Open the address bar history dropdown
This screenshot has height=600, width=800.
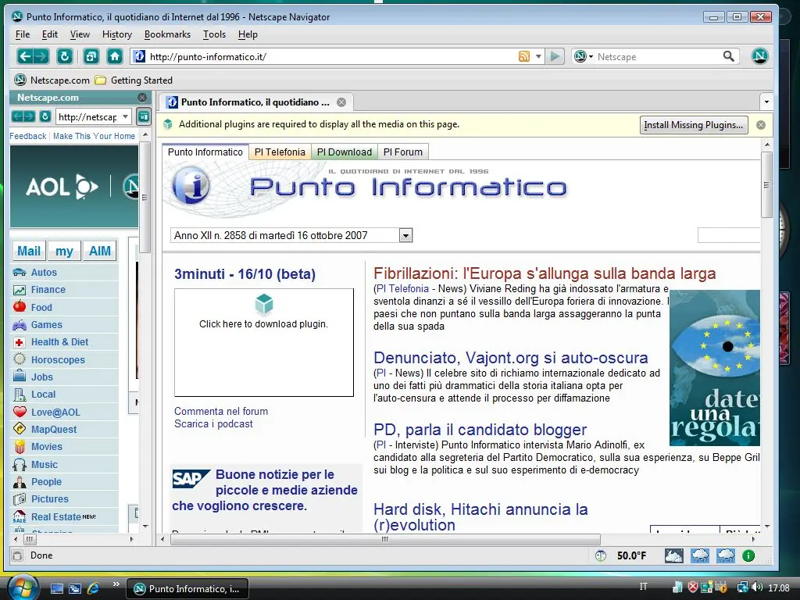point(538,56)
